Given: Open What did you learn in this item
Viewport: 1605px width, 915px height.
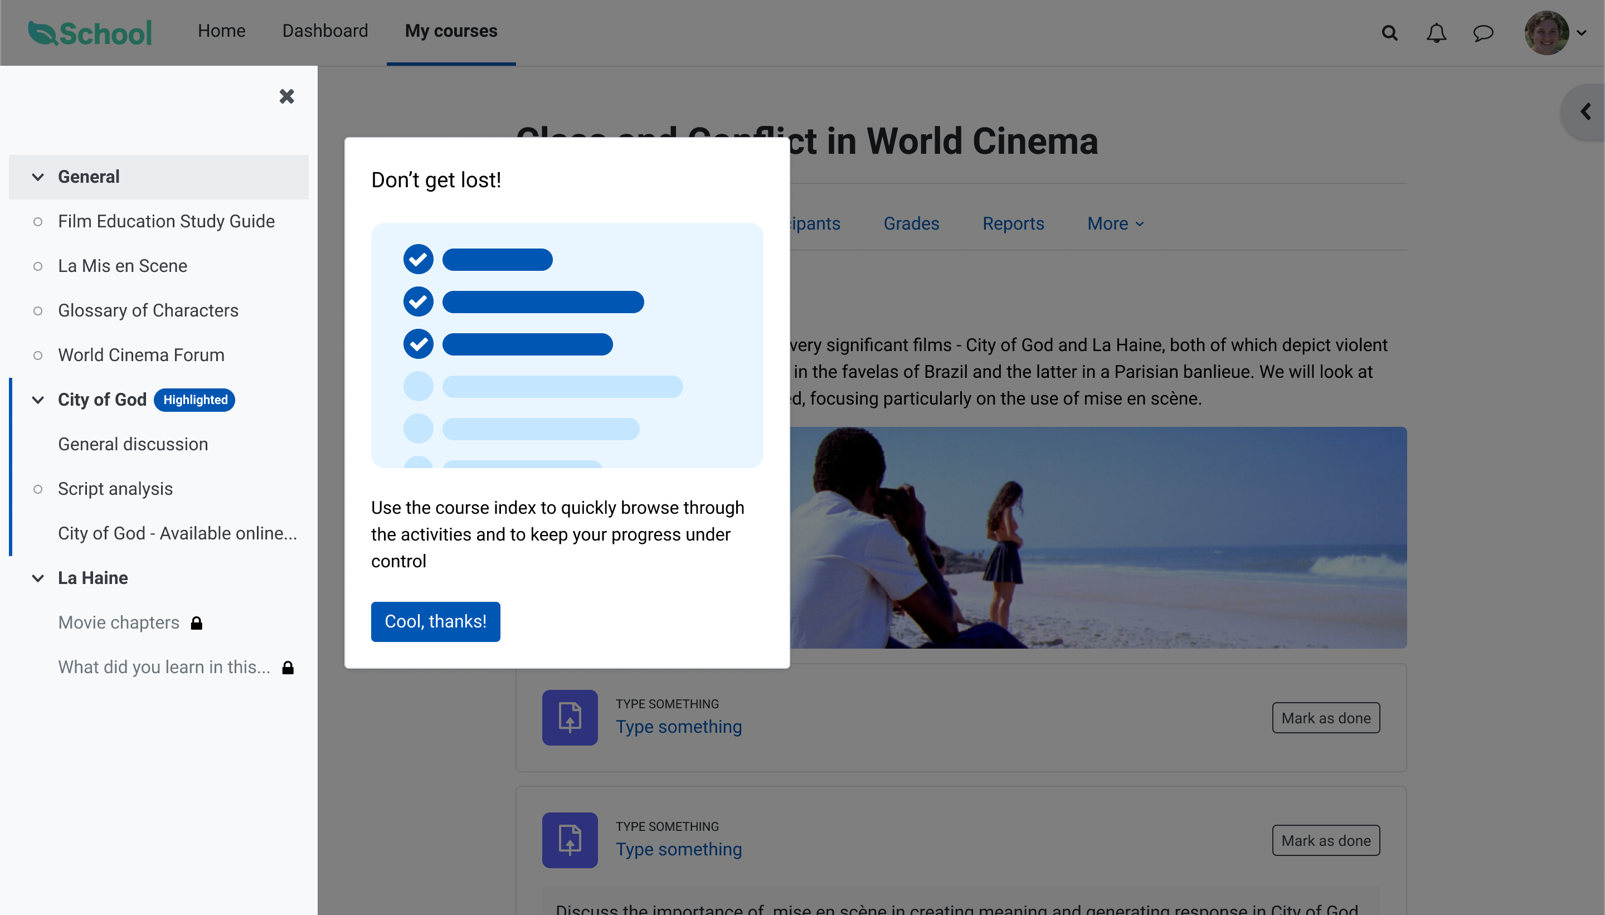Looking at the screenshot, I should tap(164, 668).
